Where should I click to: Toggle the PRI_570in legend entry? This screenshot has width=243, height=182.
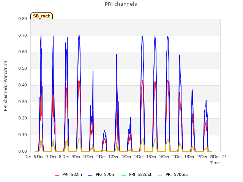(x=102, y=174)
